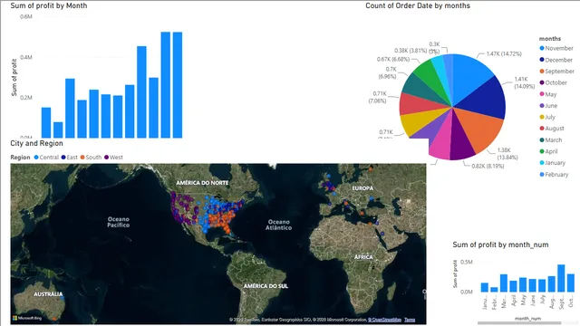Click the City and Region map title
The height and width of the screenshot is (326, 580).
coord(36,143)
